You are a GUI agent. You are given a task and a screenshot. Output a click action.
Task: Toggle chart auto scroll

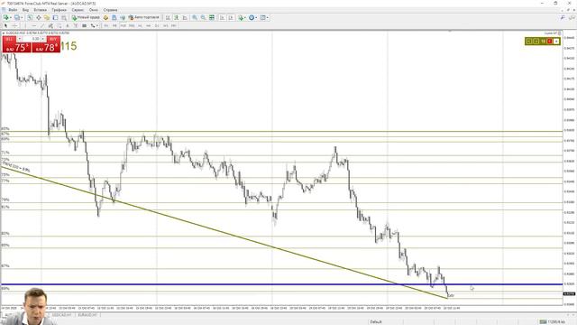point(222,17)
